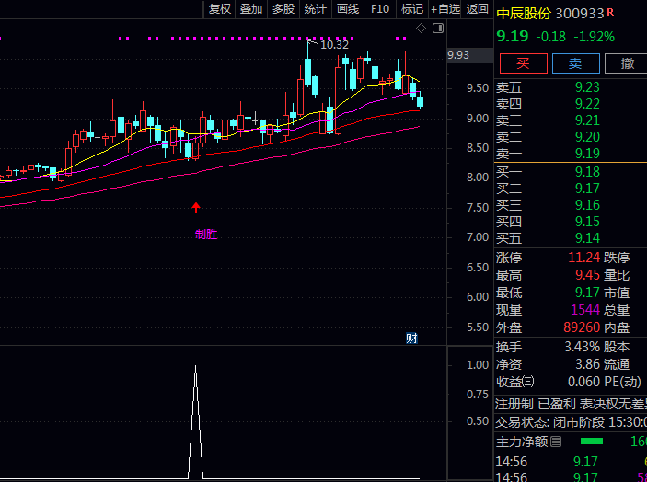Image resolution: width=647 pixels, height=482 pixels.
Task: Select 买五 price 9.14
Action: [587, 238]
